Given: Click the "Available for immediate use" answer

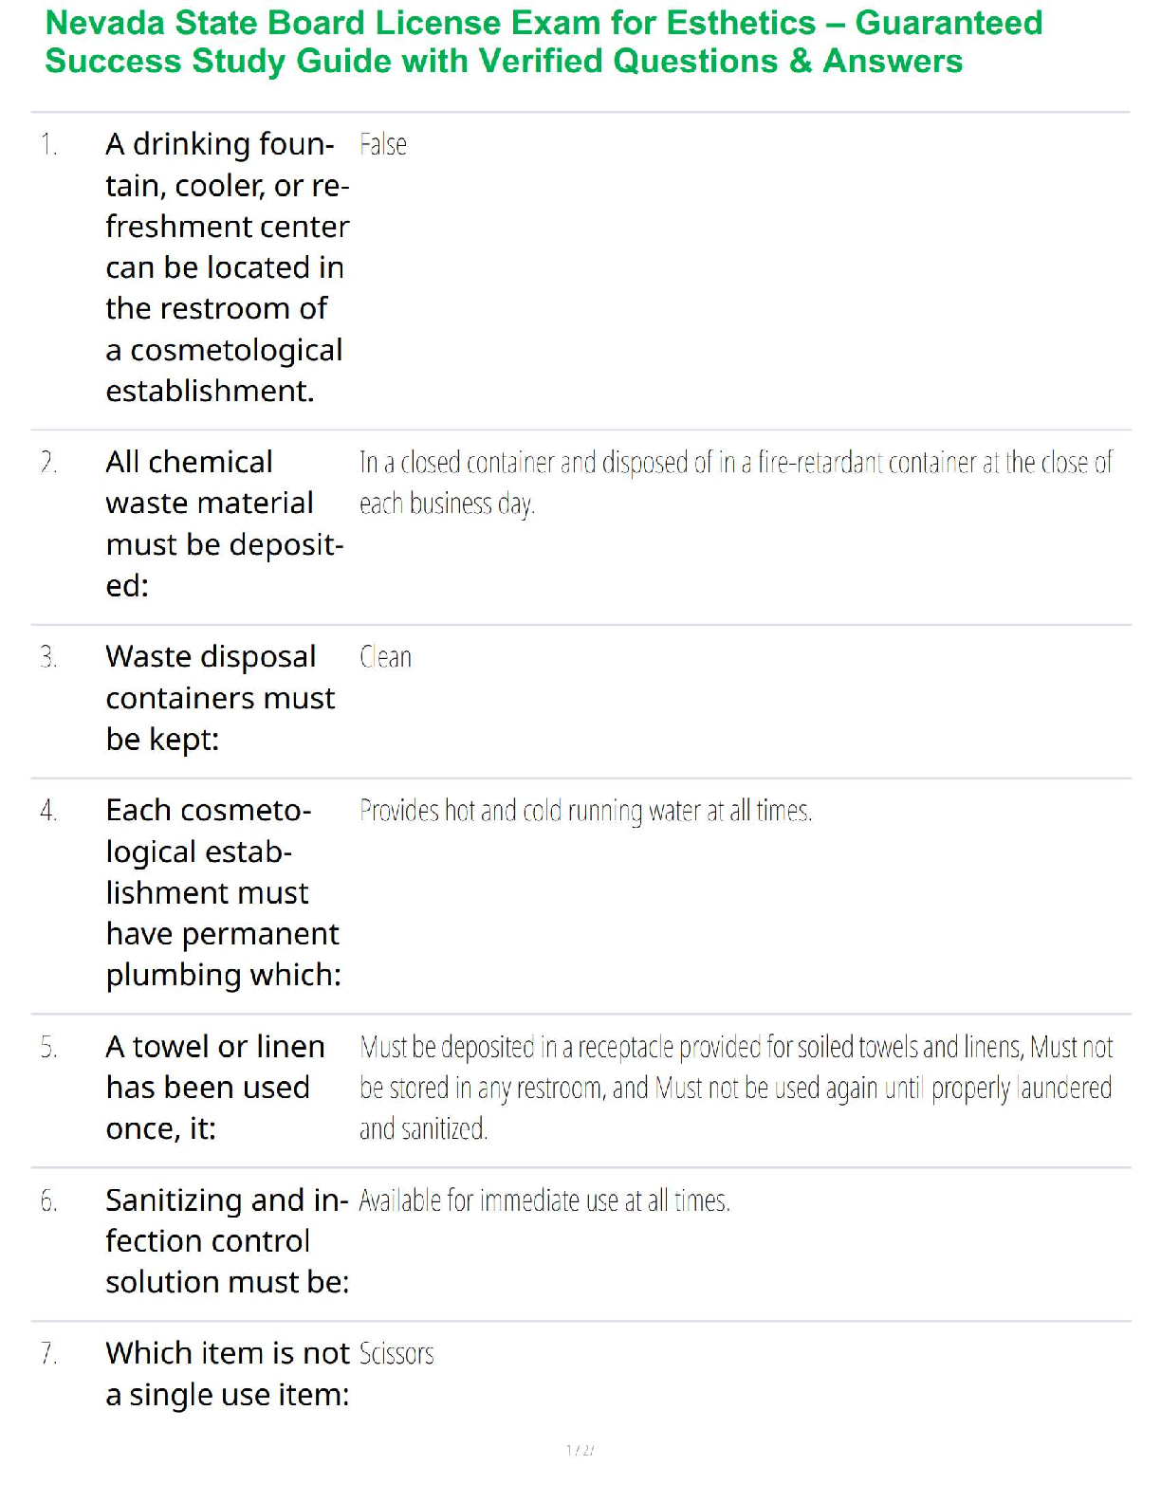Looking at the screenshot, I should tap(544, 1201).
